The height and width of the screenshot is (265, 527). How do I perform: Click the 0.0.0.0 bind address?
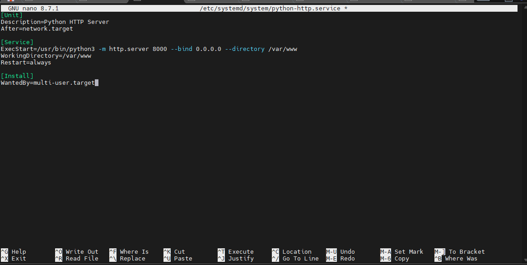[x=209, y=49]
